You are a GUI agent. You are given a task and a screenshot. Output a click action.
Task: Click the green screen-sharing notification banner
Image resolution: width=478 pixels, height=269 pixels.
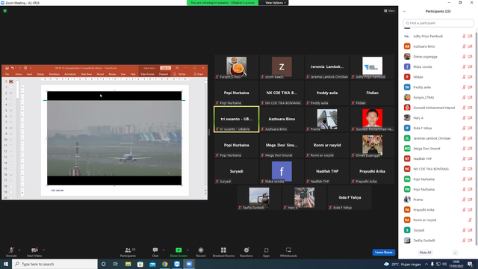(223, 3)
